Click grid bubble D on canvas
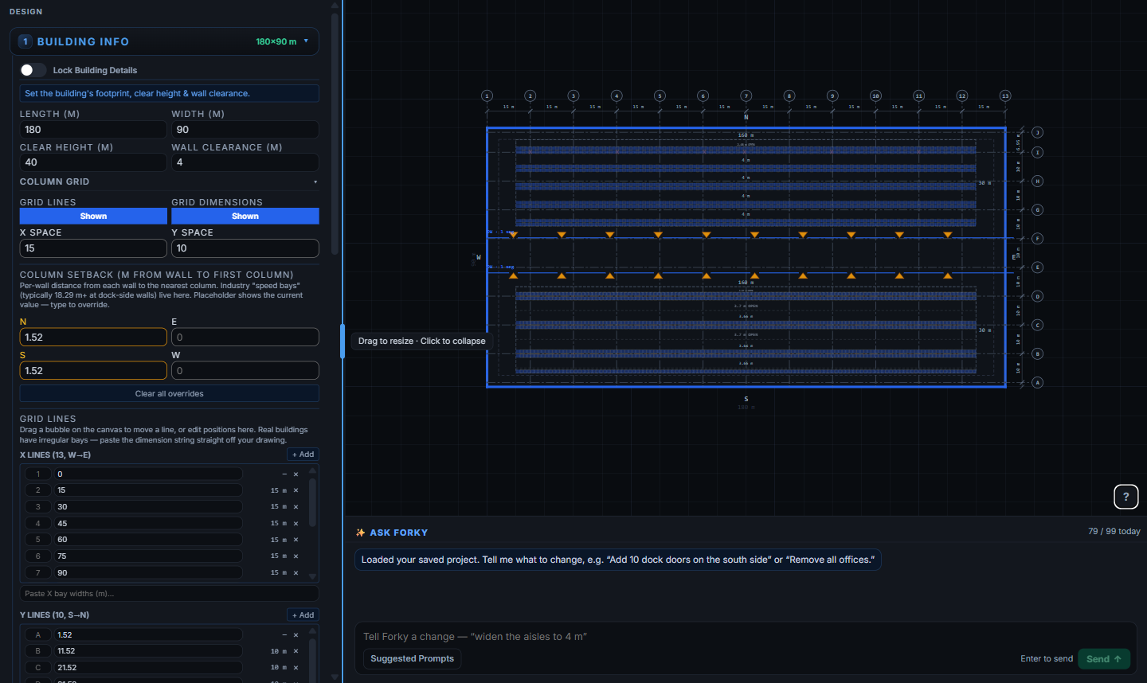The image size is (1147, 683). click(x=1037, y=296)
